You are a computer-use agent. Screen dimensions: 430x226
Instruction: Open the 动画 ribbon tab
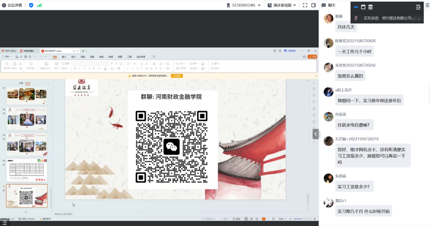(92, 57)
